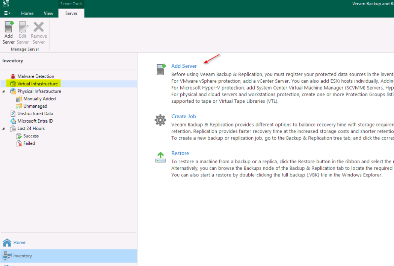This screenshot has height=266, width=394.
Task: Click the Restore arrow icon
Action: click(x=160, y=157)
